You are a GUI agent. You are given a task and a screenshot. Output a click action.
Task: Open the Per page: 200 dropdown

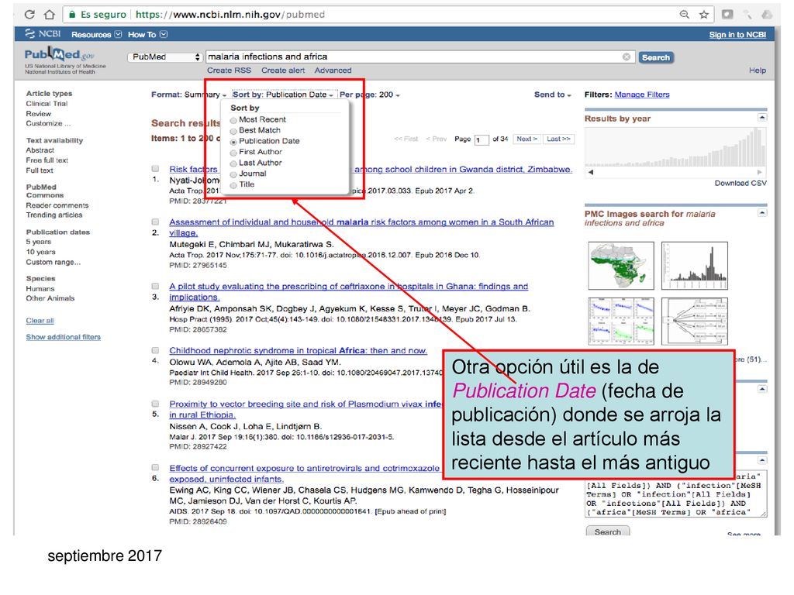[x=370, y=95]
